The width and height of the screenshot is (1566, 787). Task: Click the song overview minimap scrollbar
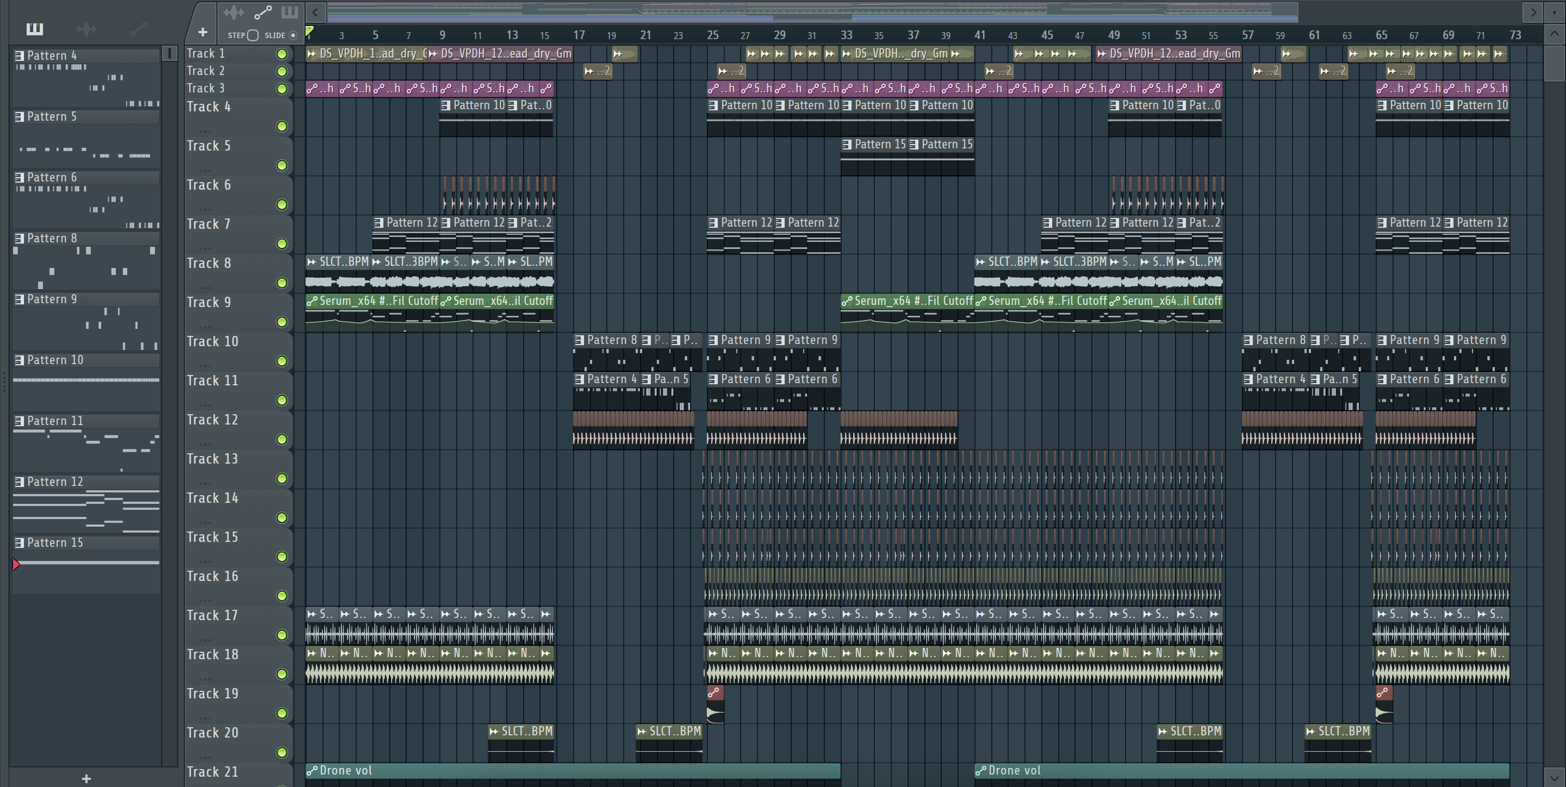coord(813,11)
